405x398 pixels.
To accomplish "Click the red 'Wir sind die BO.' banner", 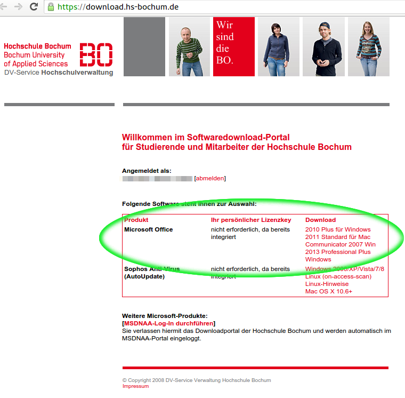I will [x=233, y=46].
